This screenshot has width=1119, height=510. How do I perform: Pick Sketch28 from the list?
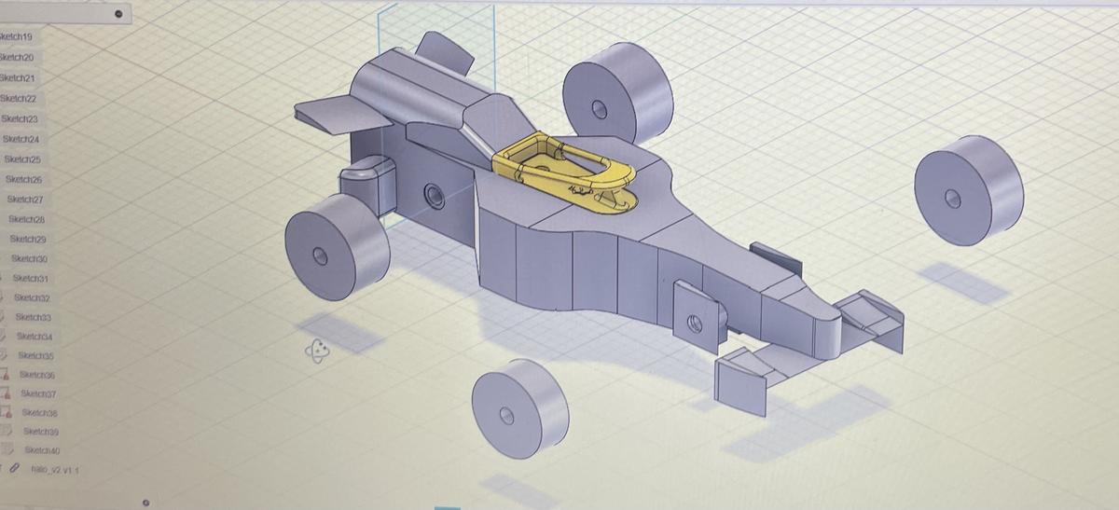click(27, 219)
